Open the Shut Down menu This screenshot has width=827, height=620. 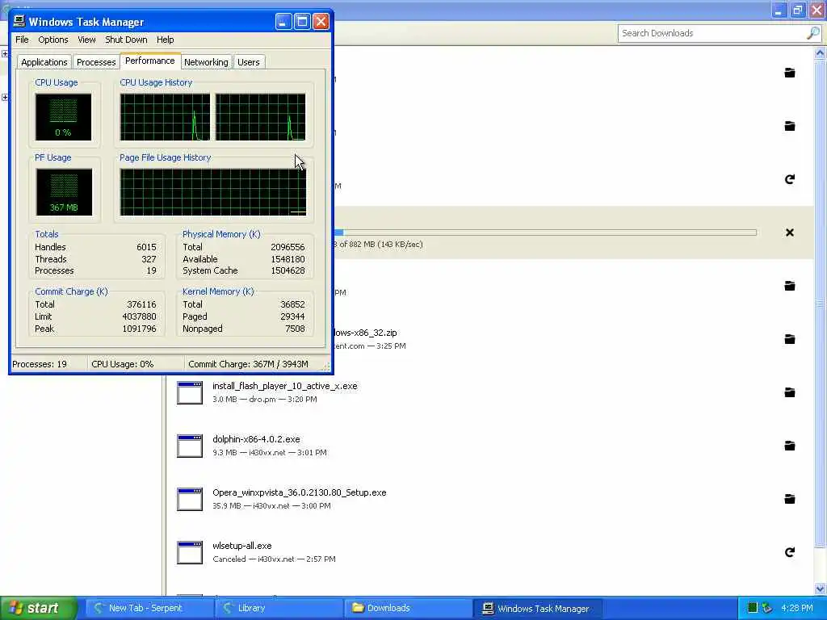pos(126,40)
